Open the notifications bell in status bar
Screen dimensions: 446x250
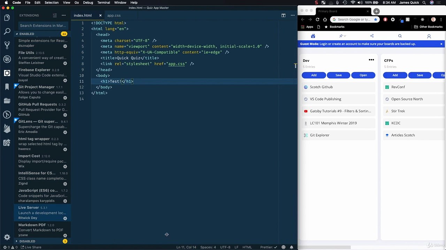pyautogui.click(x=292, y=247)
